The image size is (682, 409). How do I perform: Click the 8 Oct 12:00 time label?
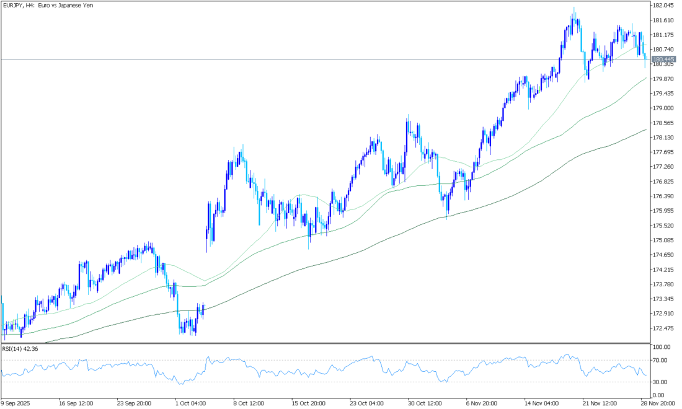point(250,402)
